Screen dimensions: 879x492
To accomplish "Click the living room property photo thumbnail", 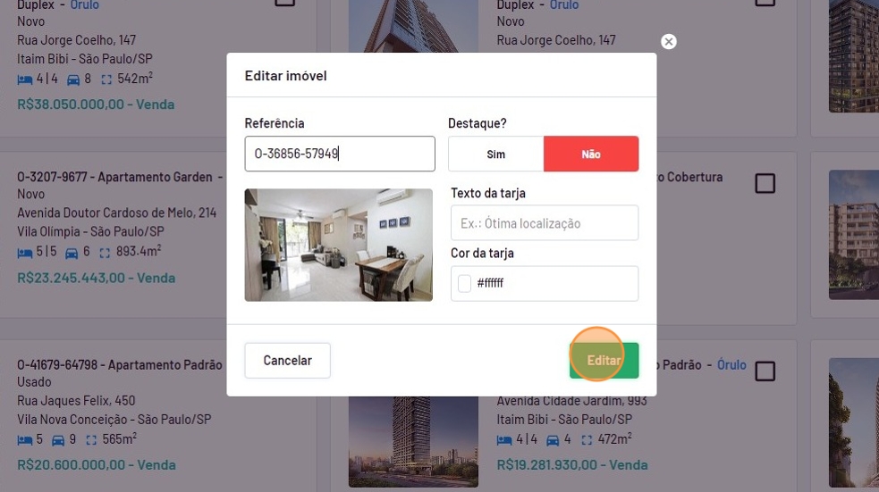I will click(339, 245).
